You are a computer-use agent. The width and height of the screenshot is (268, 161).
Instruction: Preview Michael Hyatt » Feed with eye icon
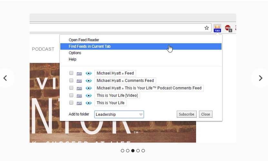pos(89,73)
